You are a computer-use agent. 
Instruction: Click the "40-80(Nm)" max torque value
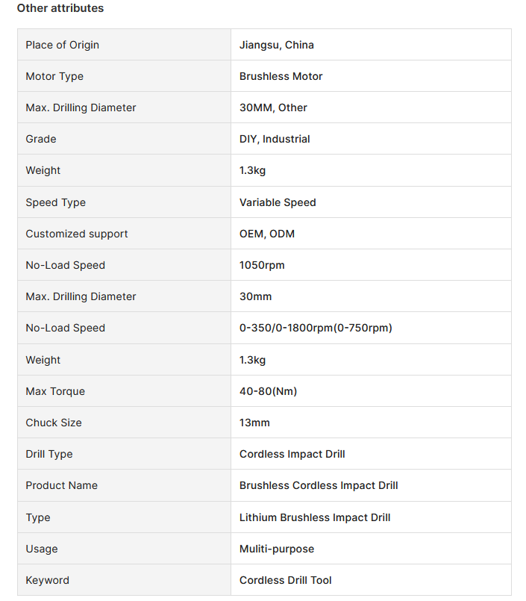[x=268, y=391]
